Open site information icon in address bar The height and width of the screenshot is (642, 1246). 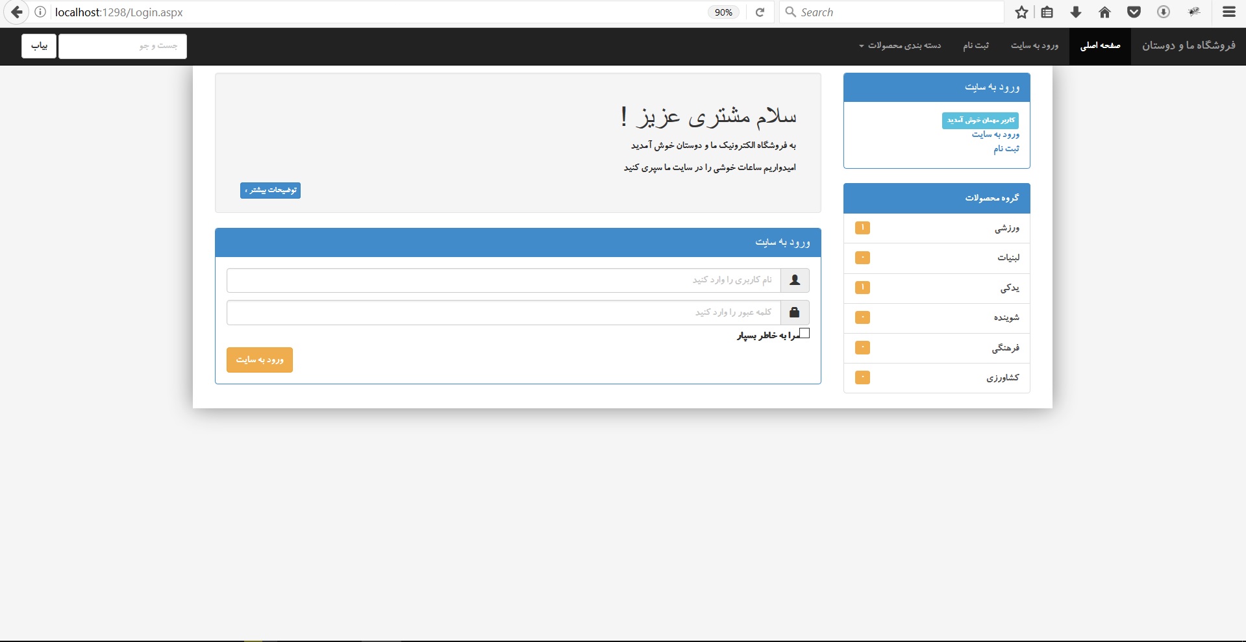(40, 12)
